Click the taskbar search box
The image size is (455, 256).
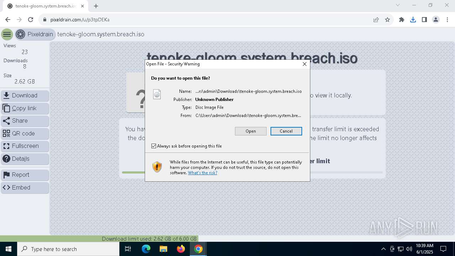68,249
